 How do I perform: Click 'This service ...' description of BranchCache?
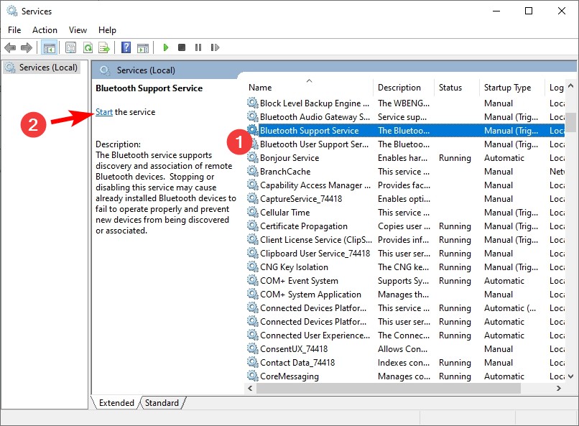pyautogui.click(x=404, y=171)
